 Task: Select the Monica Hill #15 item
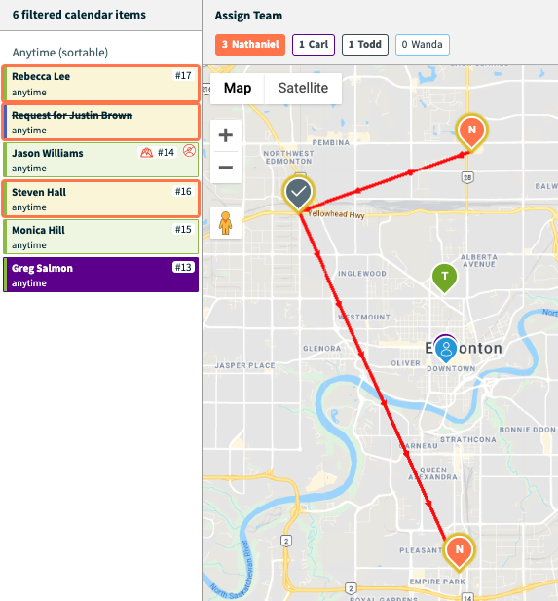101,237
